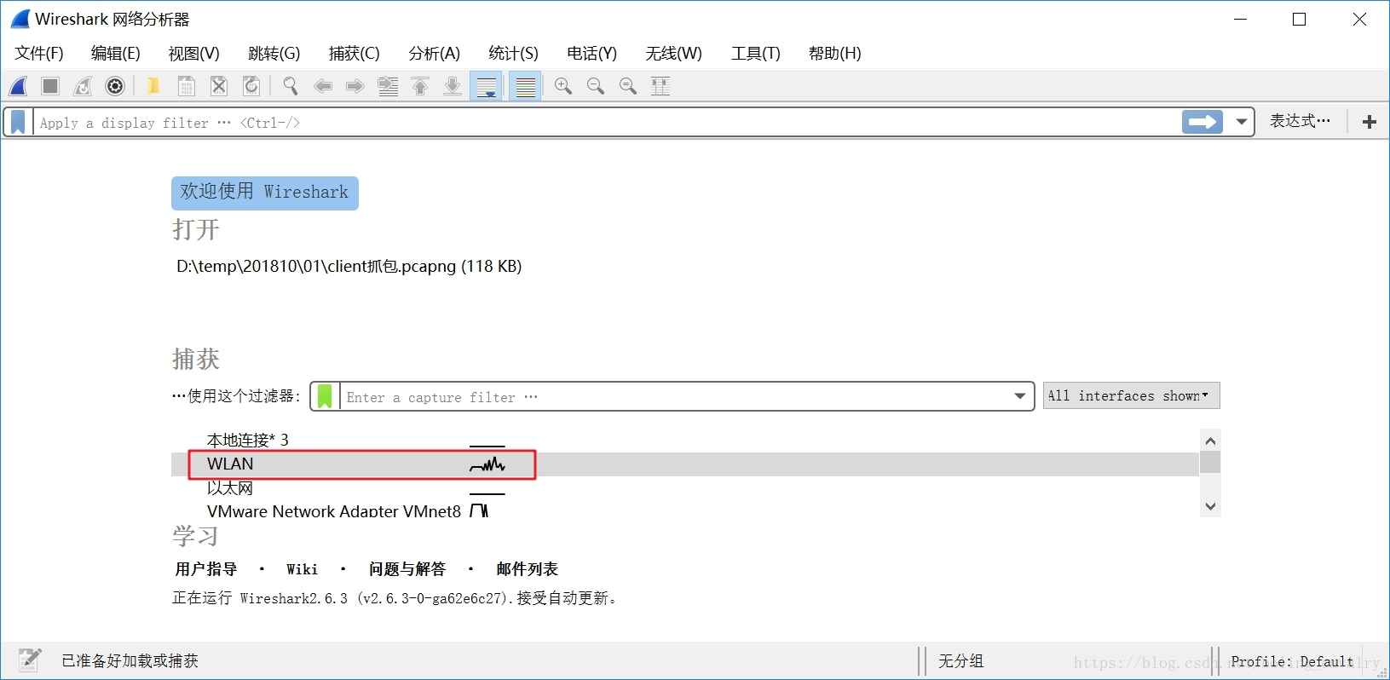Focus the display filter input field

[605, 122]
